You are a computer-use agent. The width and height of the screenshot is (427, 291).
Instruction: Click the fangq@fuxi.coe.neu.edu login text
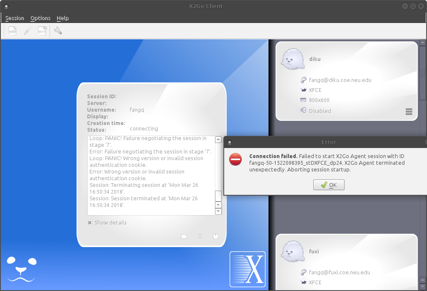click(339, 272)
